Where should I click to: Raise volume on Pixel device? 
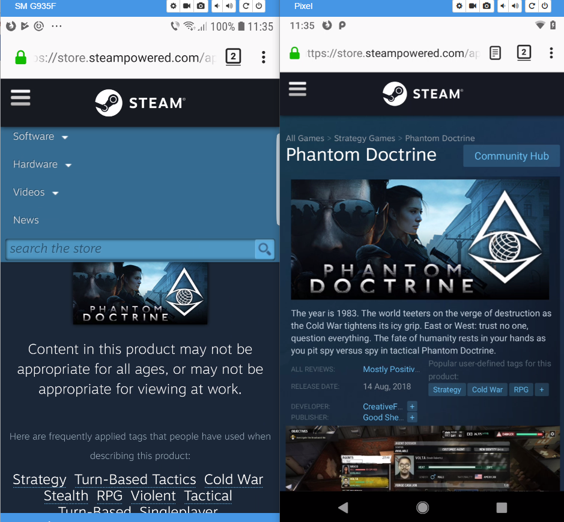515,6
